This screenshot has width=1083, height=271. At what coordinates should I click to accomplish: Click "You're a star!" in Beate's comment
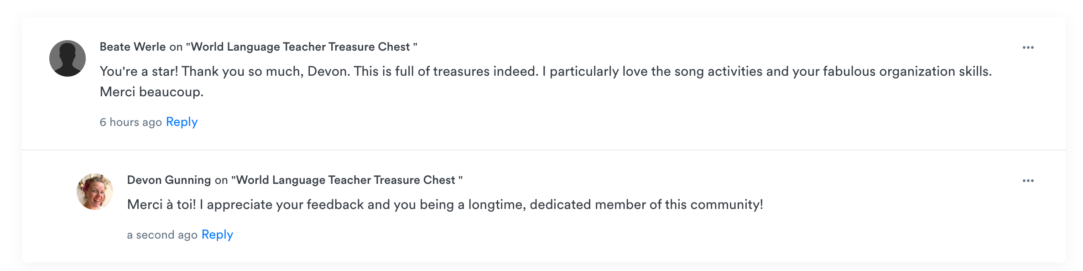click(x=139, y=72)
